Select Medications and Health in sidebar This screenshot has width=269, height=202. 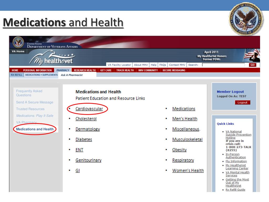(35, 129)
